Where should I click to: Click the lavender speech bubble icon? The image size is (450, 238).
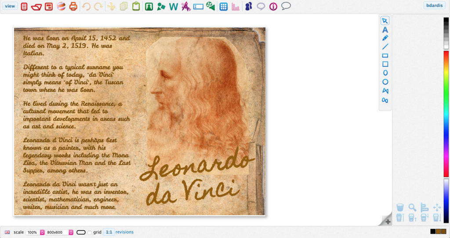pos(261,6)
